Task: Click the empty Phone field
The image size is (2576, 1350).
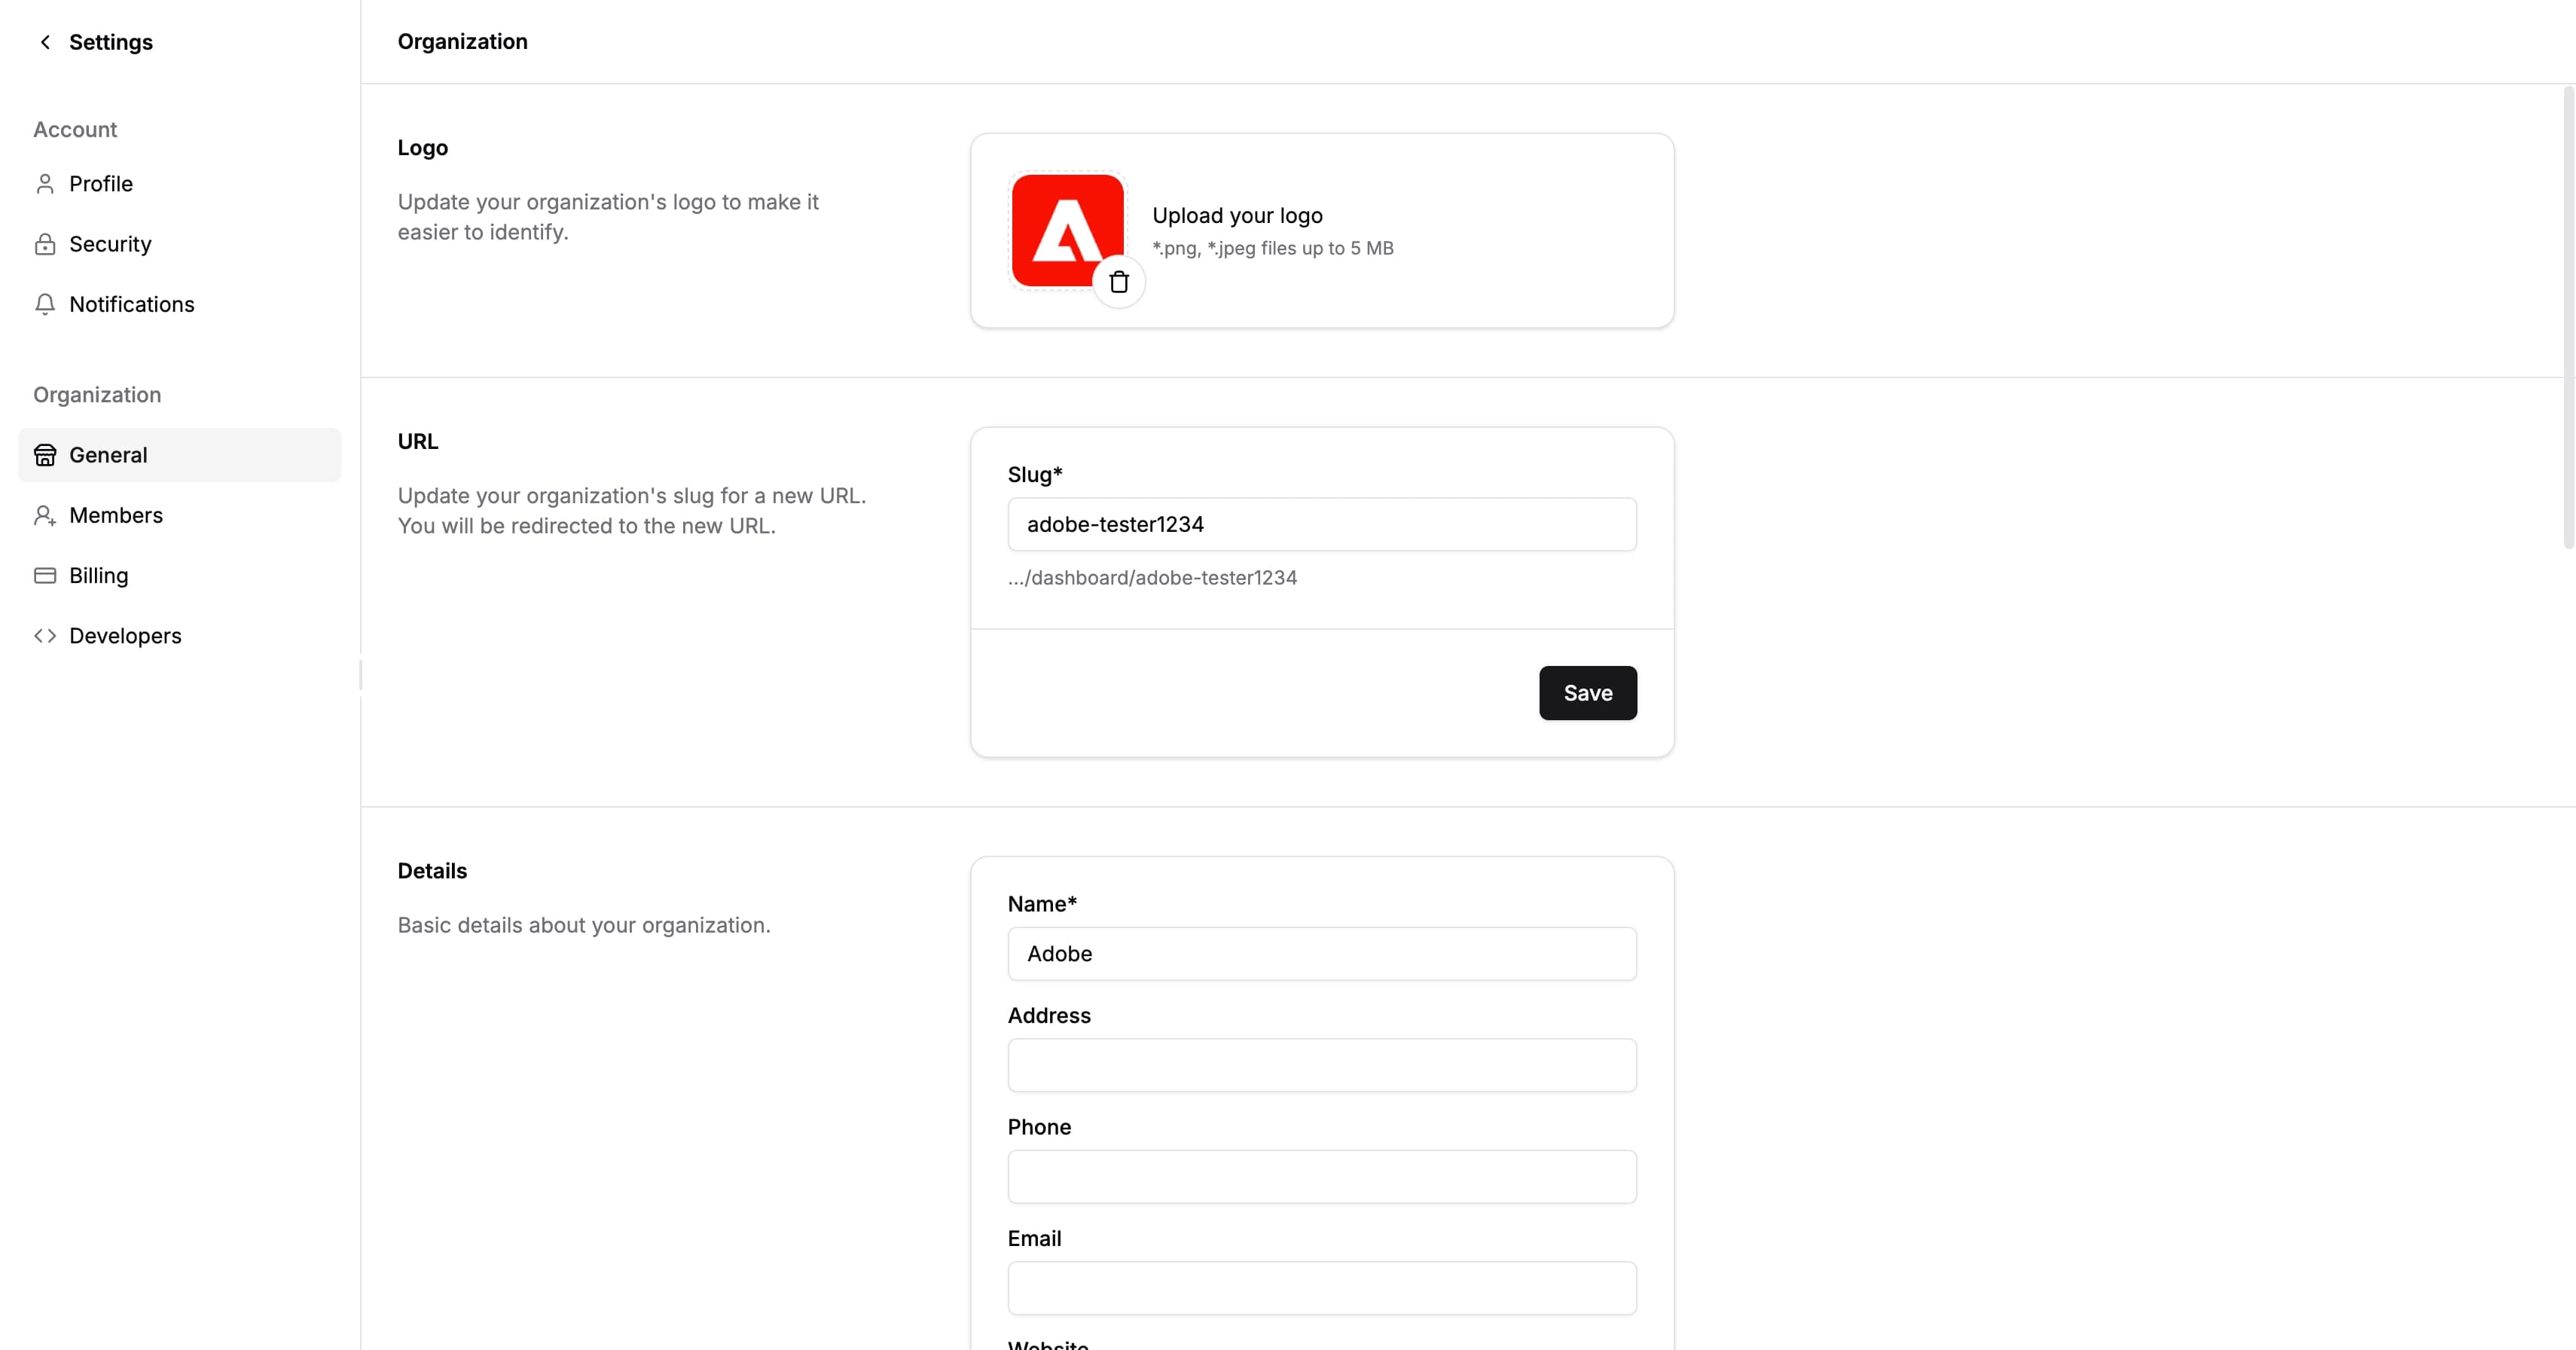Action: 1320,1177
